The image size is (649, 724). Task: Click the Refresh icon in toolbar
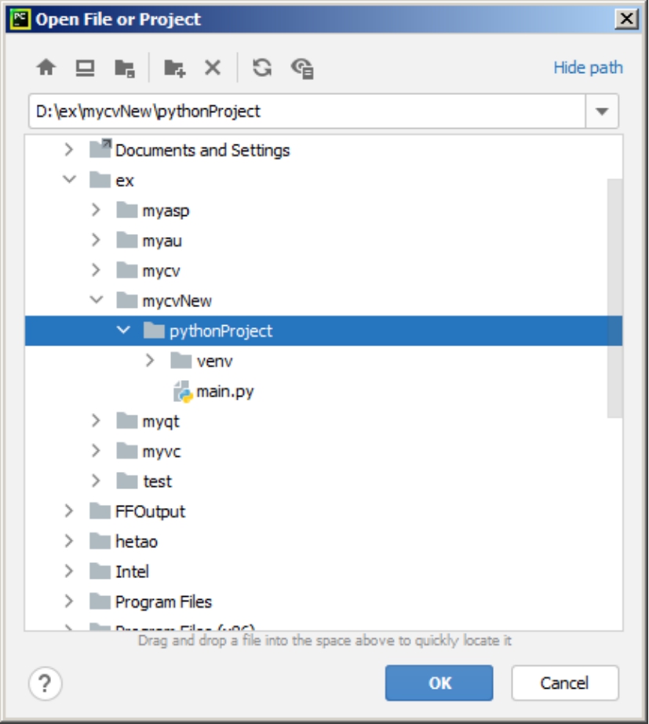(262, 68)
